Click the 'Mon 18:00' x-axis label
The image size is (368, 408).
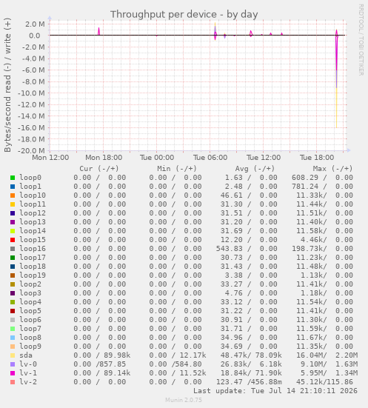[104, 158]
